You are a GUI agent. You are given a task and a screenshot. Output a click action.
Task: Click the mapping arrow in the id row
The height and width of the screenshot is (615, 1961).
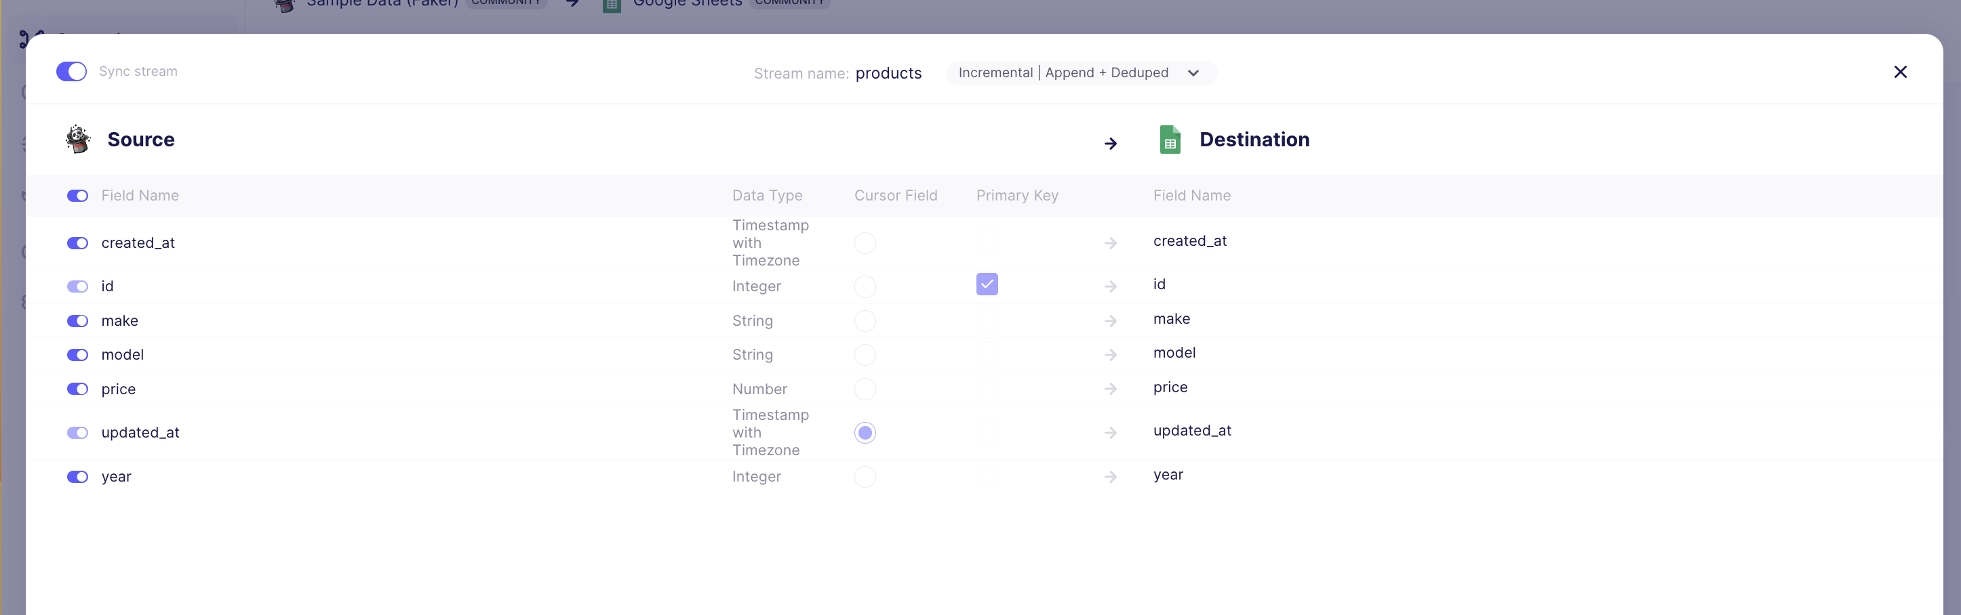1110,287
